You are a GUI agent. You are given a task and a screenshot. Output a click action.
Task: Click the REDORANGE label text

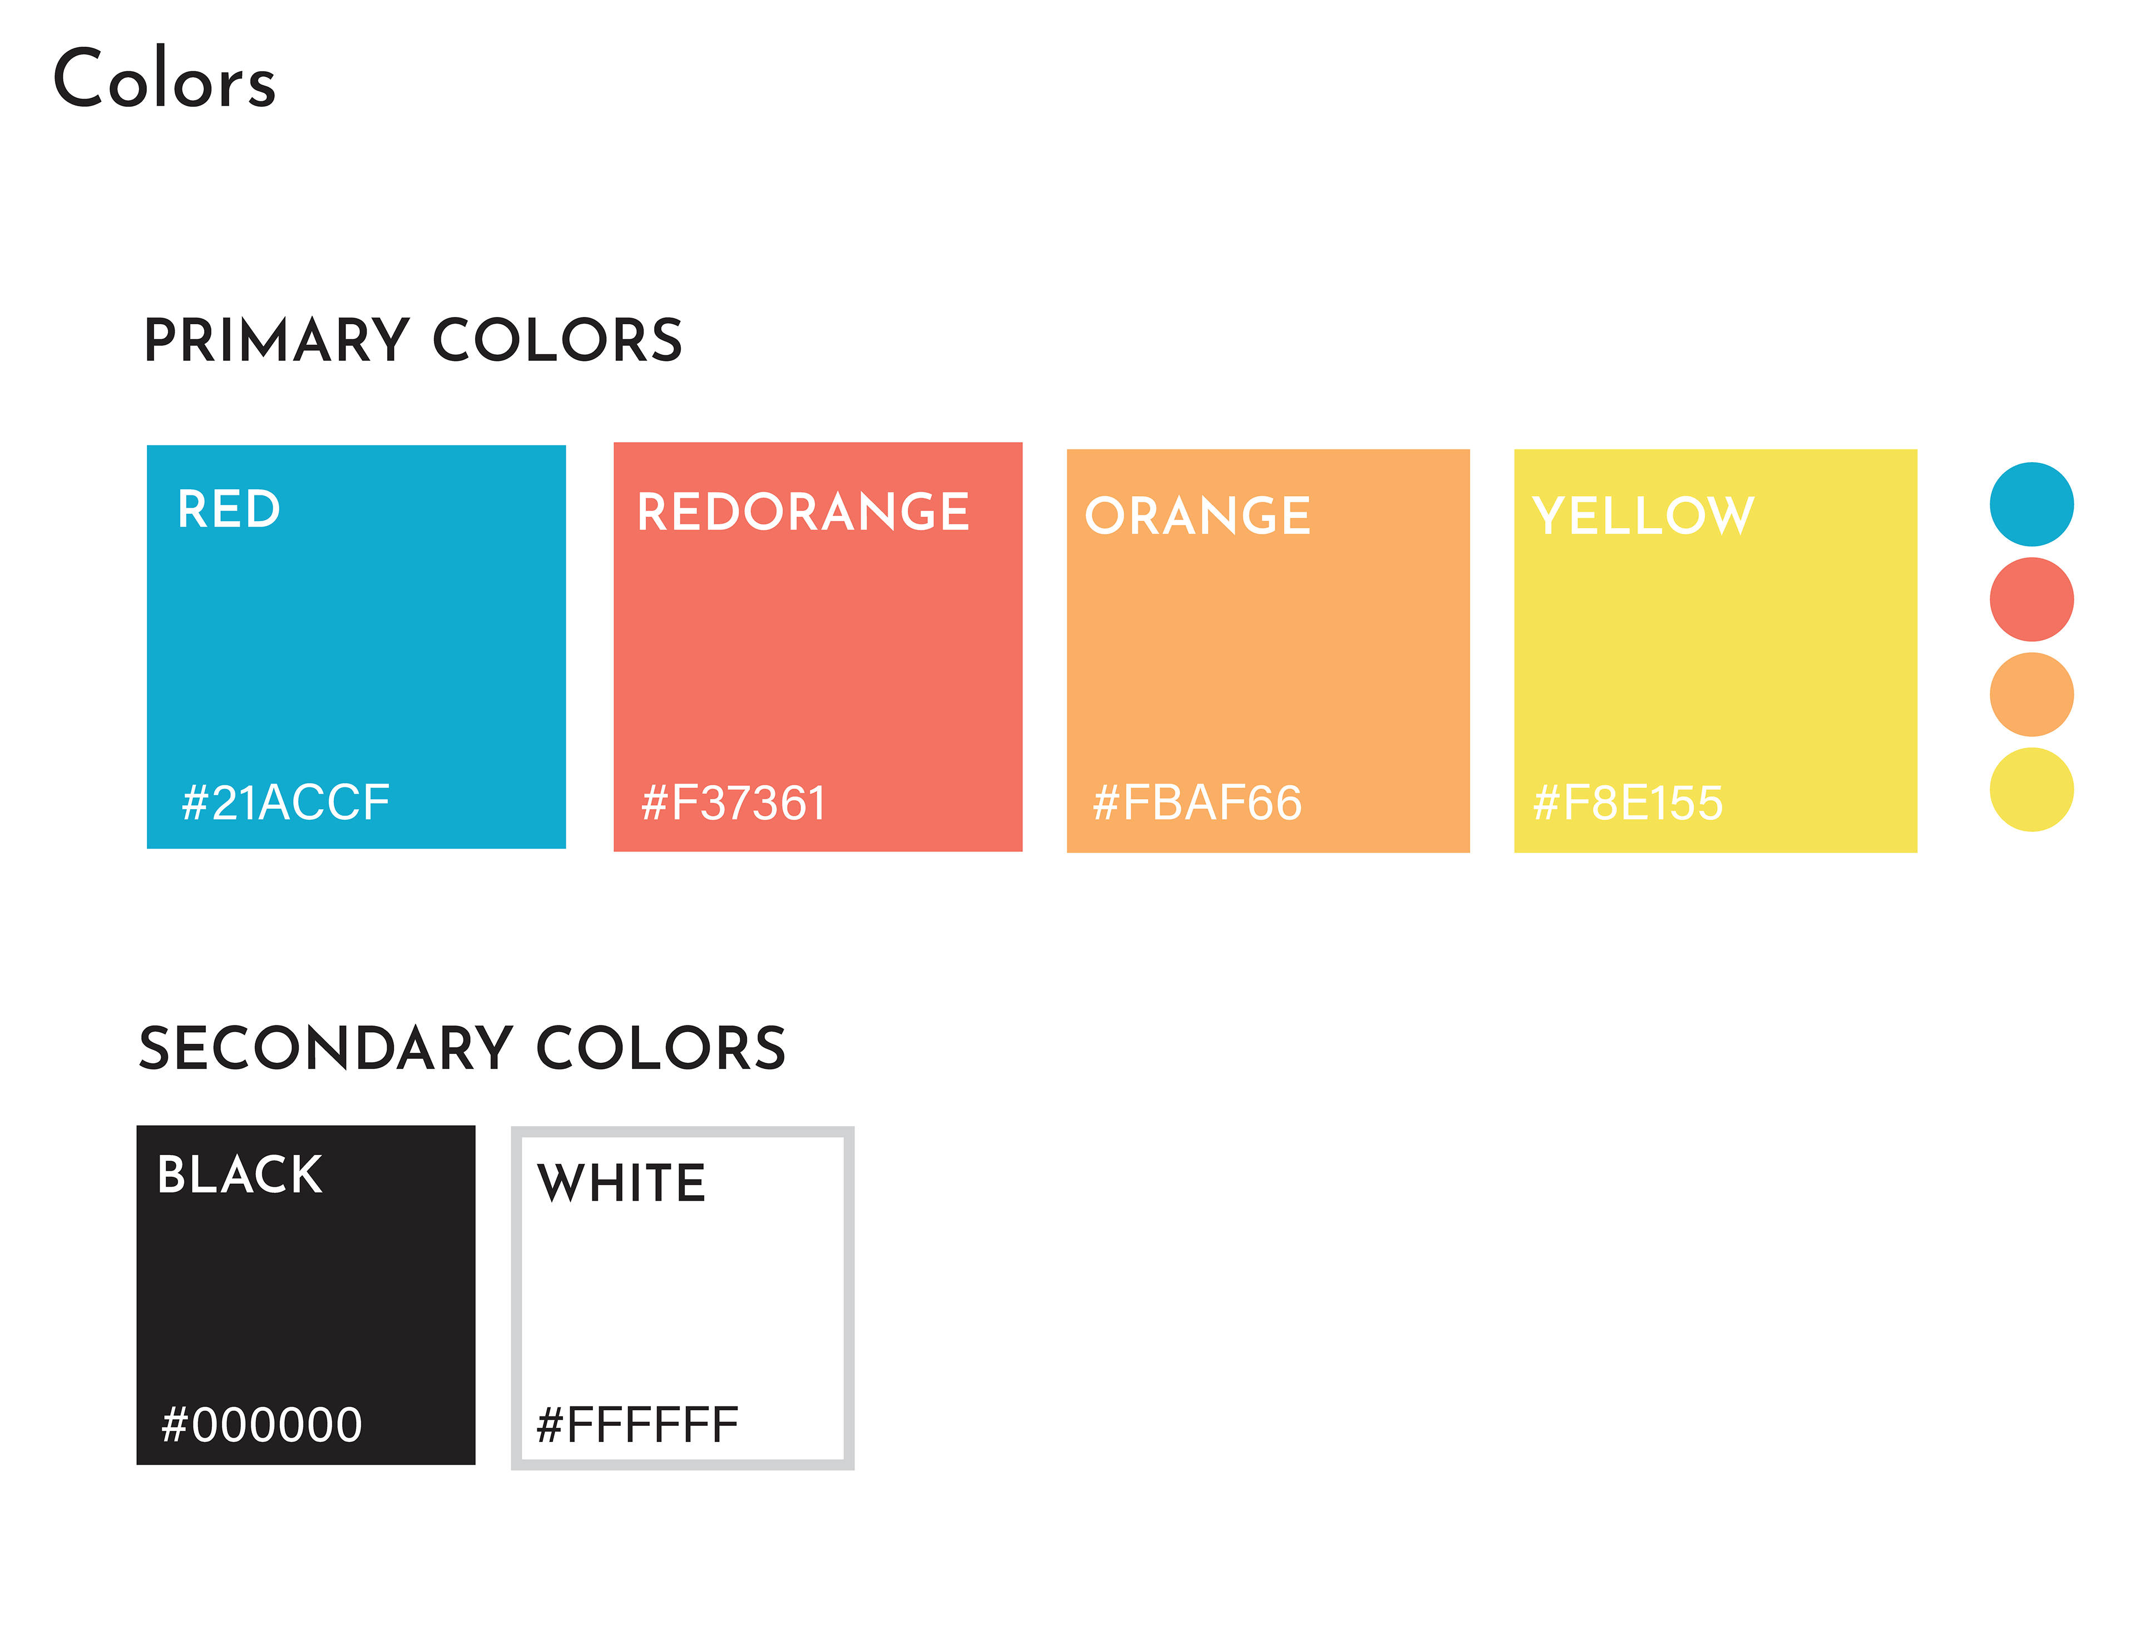coord(803,512)
